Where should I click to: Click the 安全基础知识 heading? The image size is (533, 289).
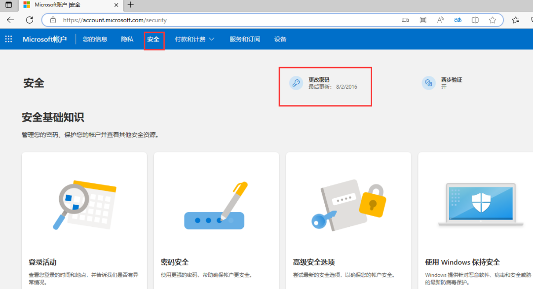point(53,117)
